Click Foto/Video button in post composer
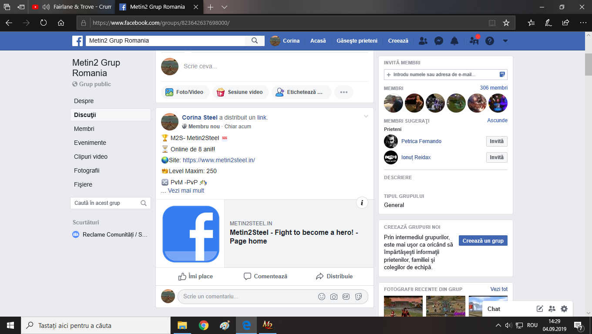Viewport: 592px width, 334px height. [185, 92]
